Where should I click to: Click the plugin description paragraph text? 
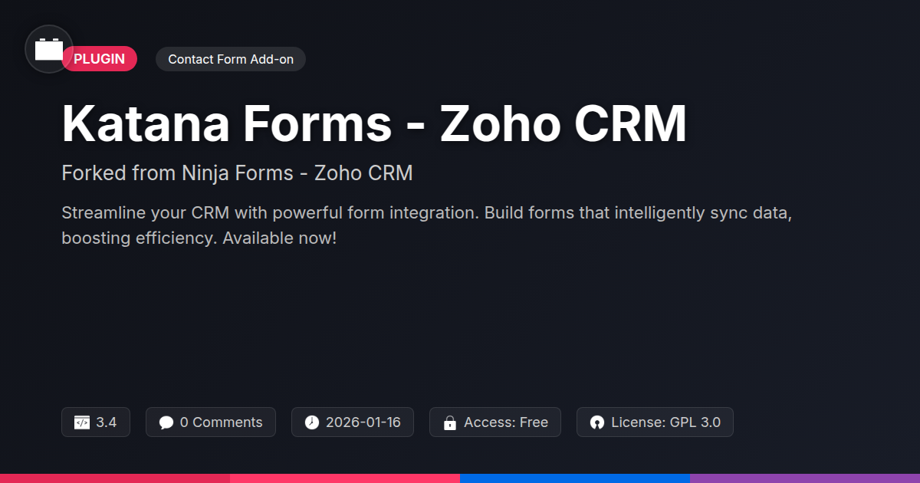click(x=426, y=225)
